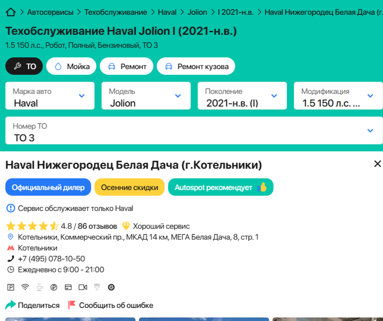The image size is (383, 321).
Task: Select the Мойка tab
Action: tap(71, 67)
